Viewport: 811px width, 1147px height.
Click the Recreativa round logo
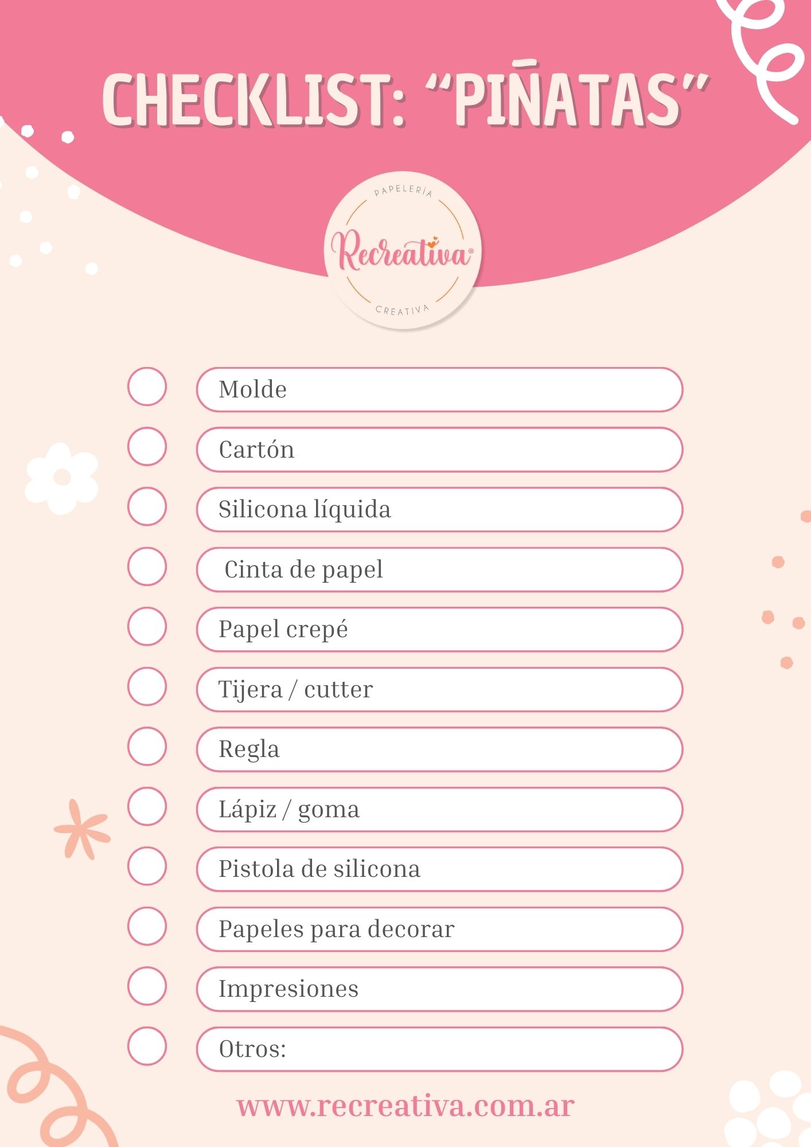[x=403, y=251]
